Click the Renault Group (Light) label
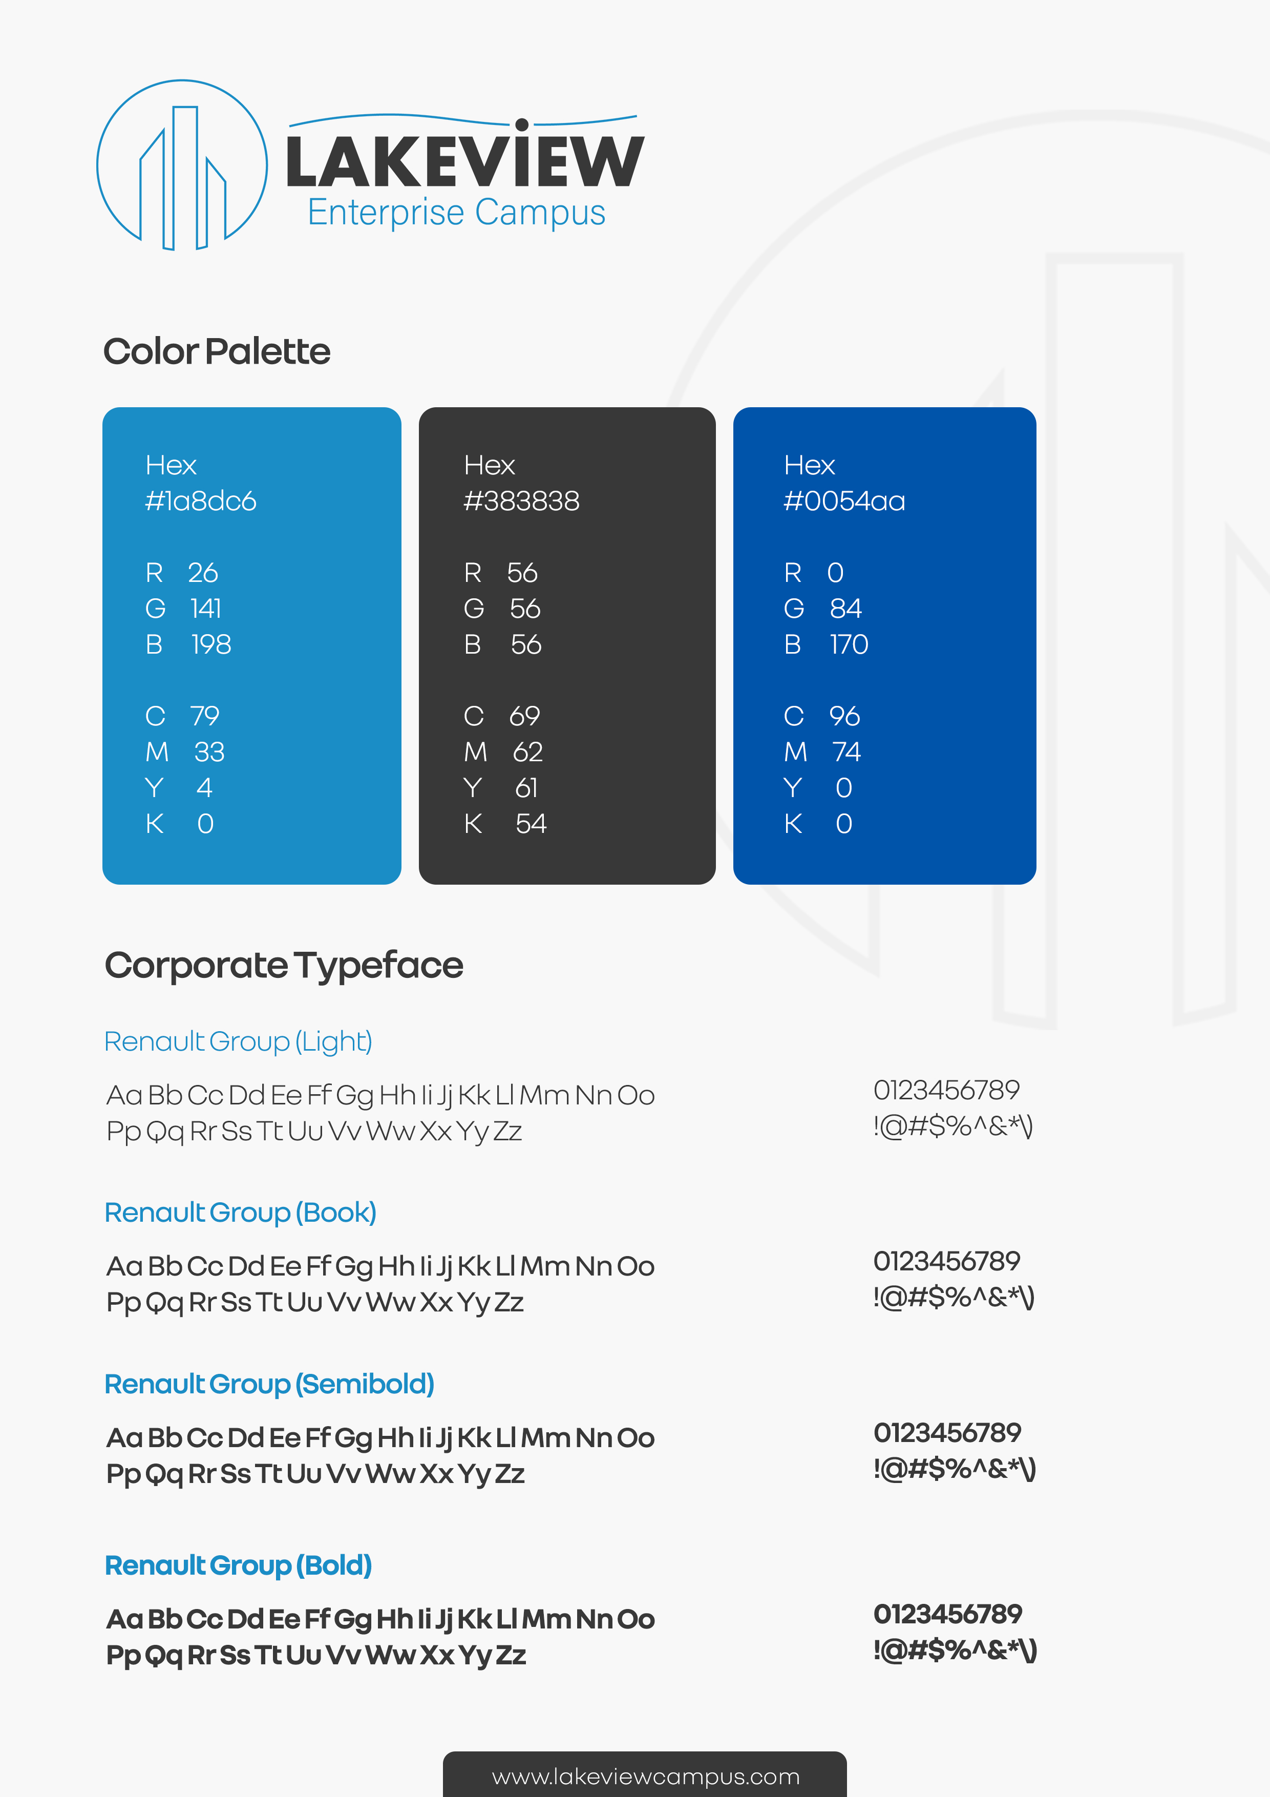The image size is (1270, 1797). 238,1042
